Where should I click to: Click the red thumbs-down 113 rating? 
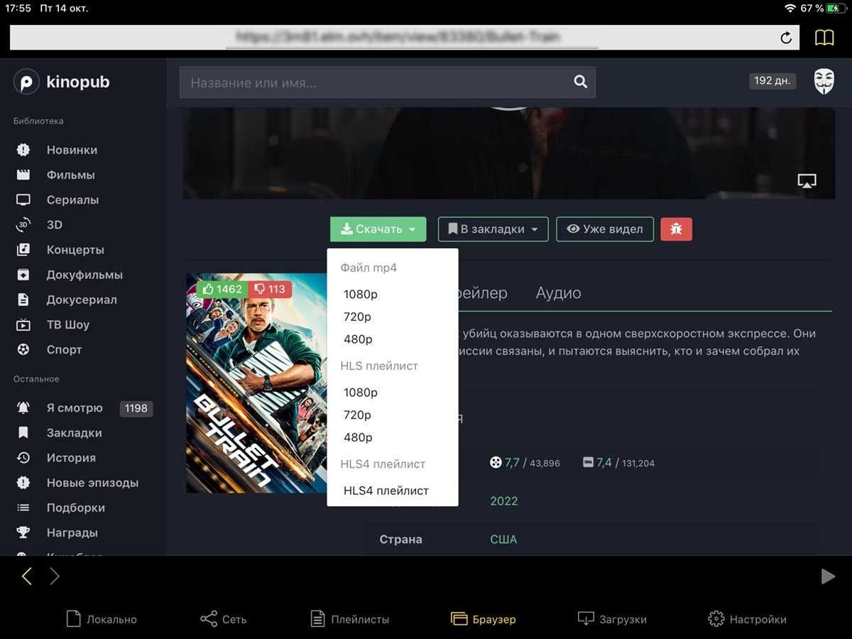[270, 289]
